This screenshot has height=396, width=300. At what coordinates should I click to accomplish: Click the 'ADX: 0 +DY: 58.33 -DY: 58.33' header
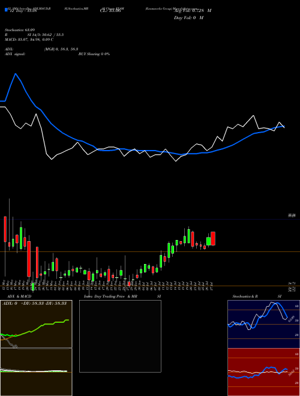click(34, 303)
